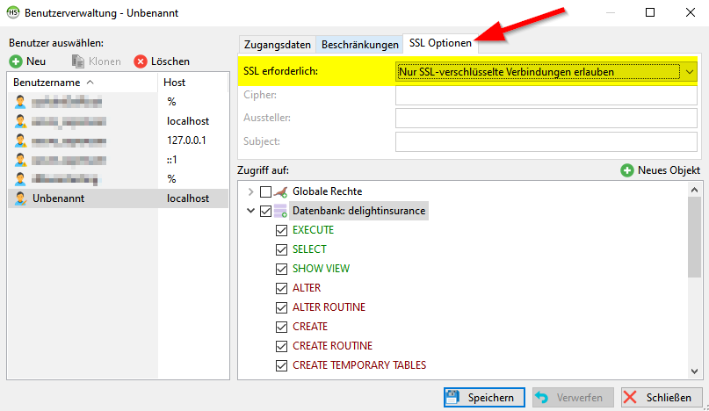
Task: Click the green Neu add-user icon
Action: click(x=17, y=61)
